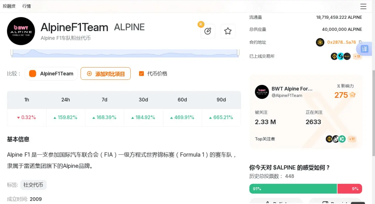Image resolution: width=375 pixels, height=204 pixels.
Task: Click the right handle of chart range slider
Action: pos(238,53)
